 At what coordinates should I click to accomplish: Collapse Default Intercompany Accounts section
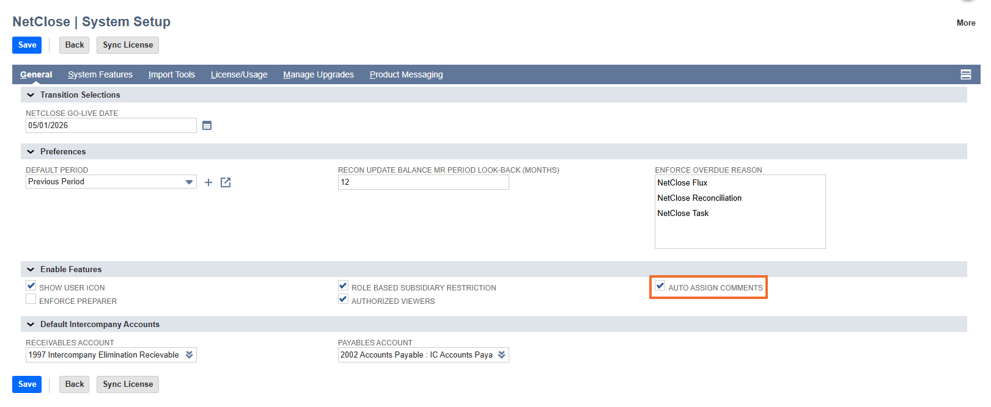tap(31, 325)
